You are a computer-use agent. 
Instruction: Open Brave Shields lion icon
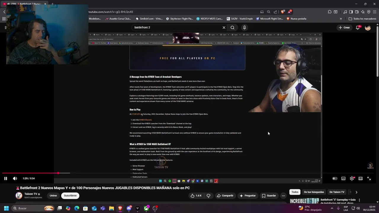(x=282, y=12)
